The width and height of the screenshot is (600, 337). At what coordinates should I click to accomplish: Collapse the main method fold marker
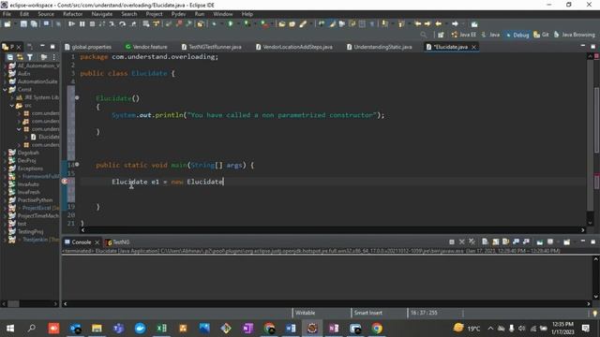click(x=77, y=165)
